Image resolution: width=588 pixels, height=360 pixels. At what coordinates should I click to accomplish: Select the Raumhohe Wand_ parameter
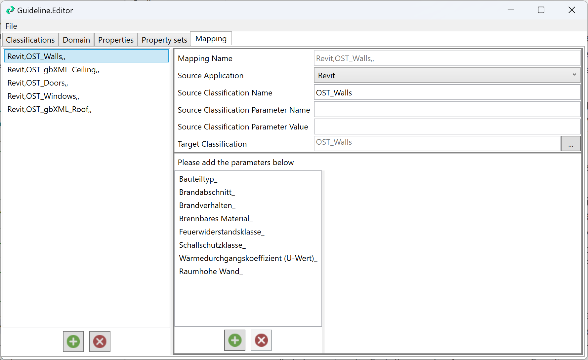coord(248,271)
